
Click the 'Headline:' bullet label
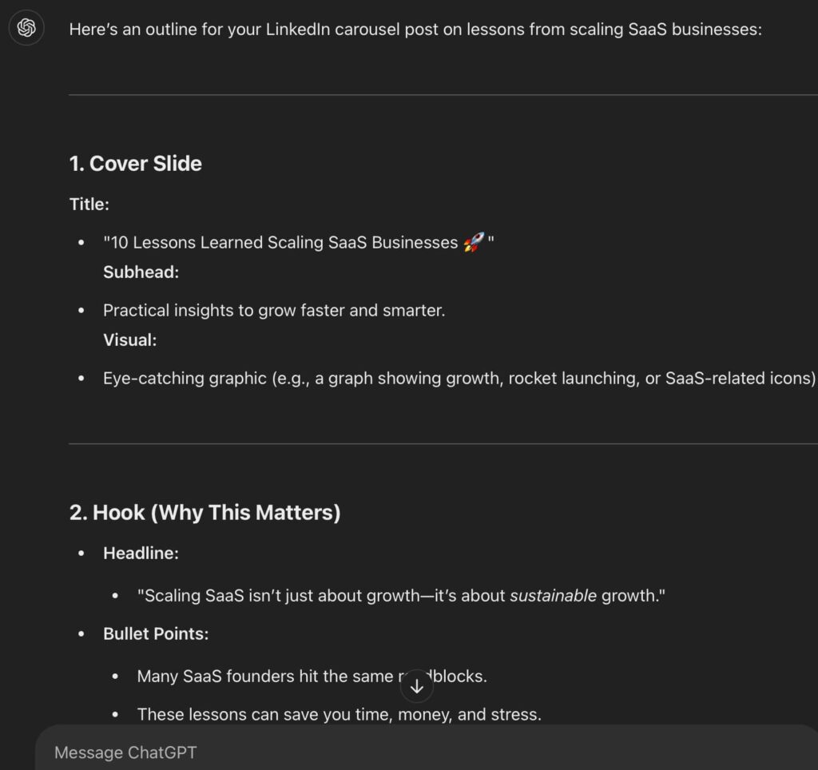(x=141, y=553)
